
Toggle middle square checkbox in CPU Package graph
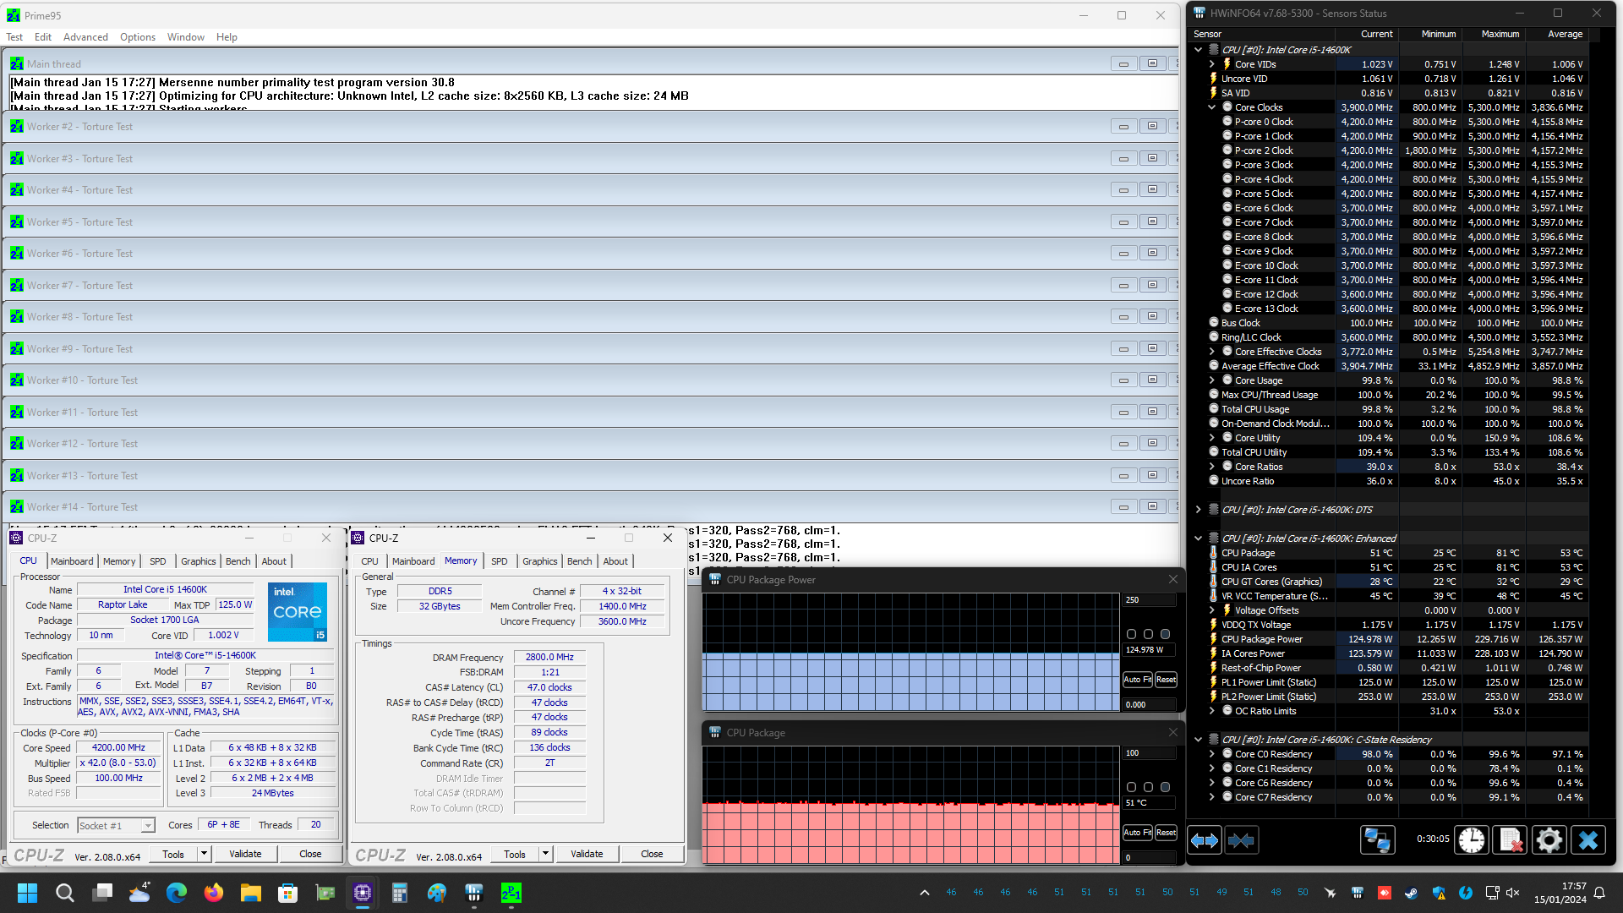[1148, 787]
